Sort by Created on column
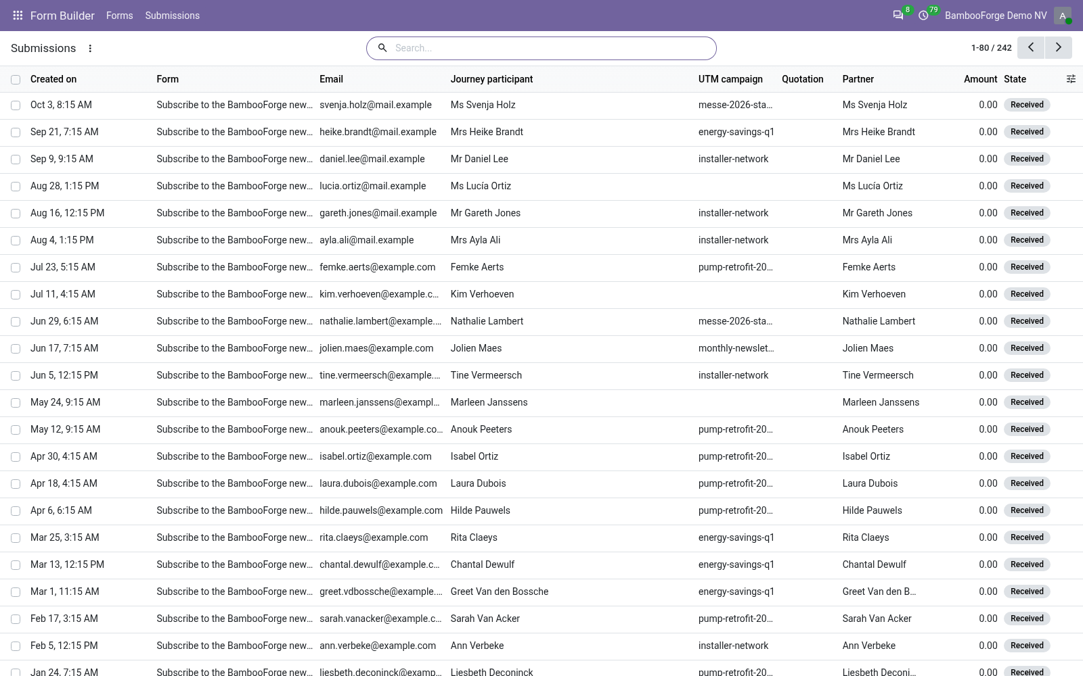Image resolution: width=1083 pixels, height=676 pixels. (x=53, y=79)
